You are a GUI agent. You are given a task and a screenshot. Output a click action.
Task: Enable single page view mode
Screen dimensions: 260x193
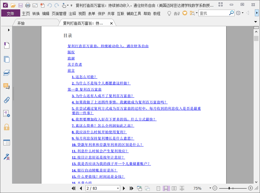pyautogui.click(x=158, y=188)
